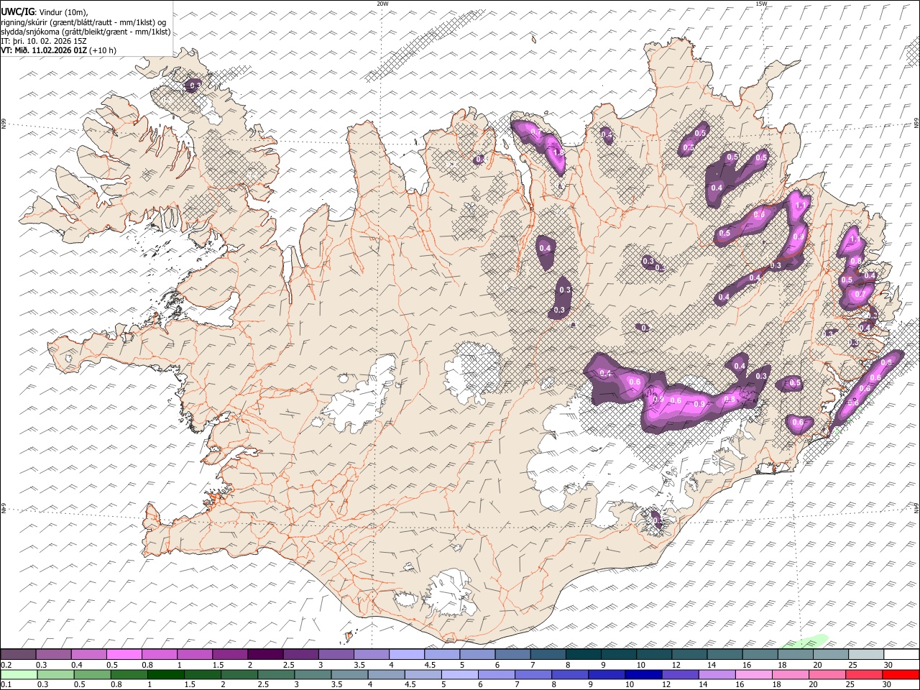Image resolution: width=920 pixels, height=690 pixels.
Task: Click the 0.1 label on green rain scale
Action: (6, 684)
